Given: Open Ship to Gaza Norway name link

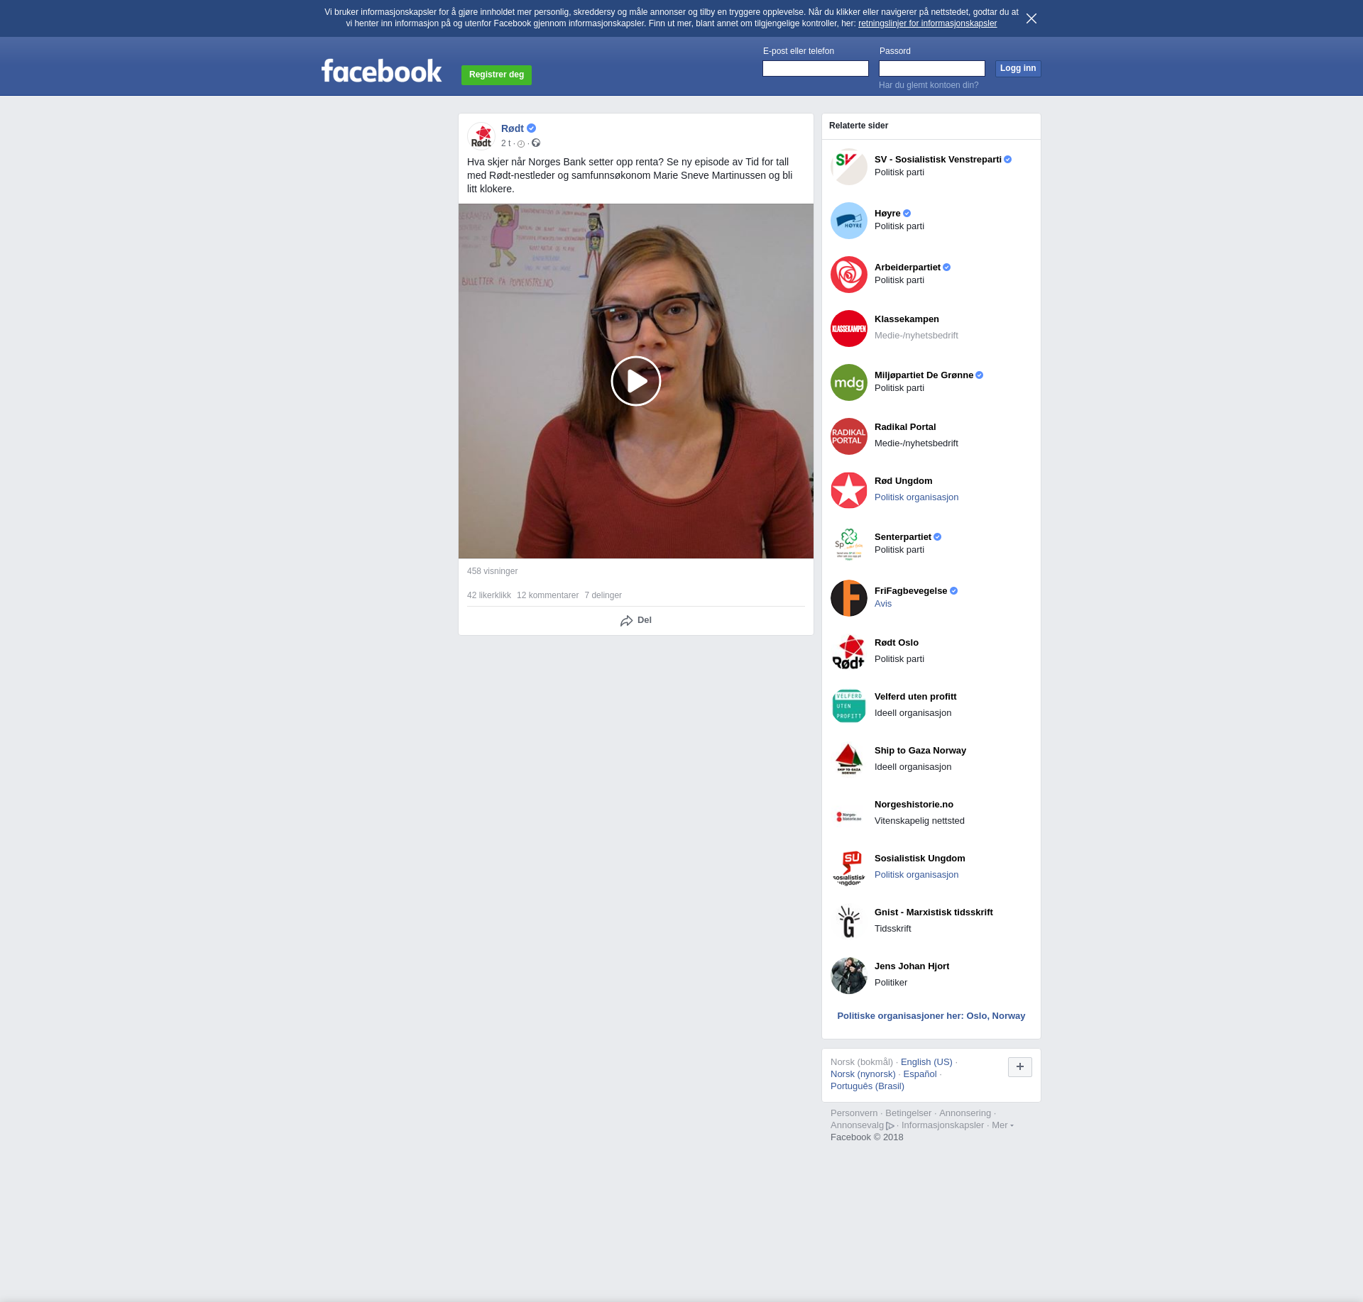Looking at the screenshot, I should click(x=920, y=751).
